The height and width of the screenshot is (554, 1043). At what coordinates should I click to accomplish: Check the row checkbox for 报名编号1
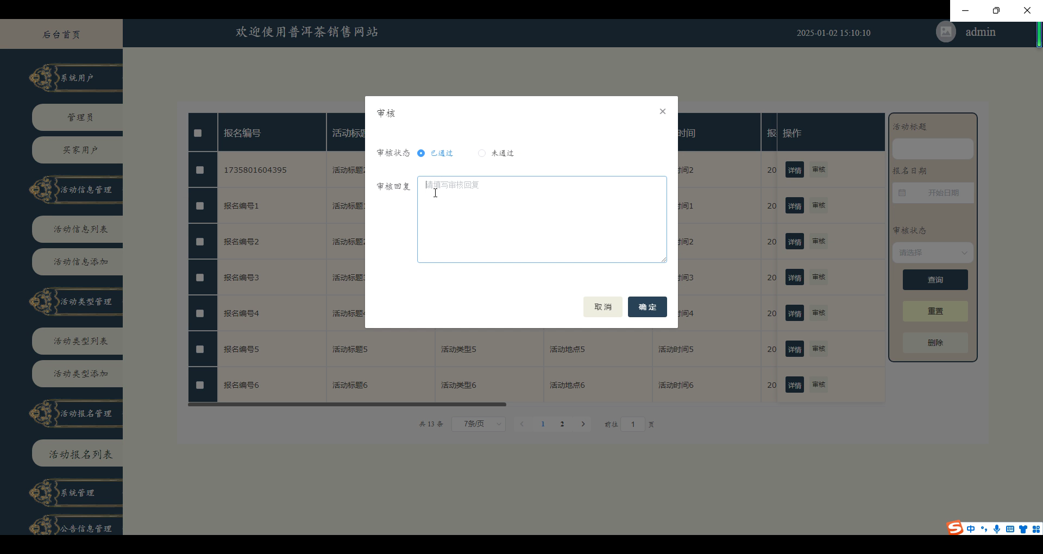click(x=200, y=206)
